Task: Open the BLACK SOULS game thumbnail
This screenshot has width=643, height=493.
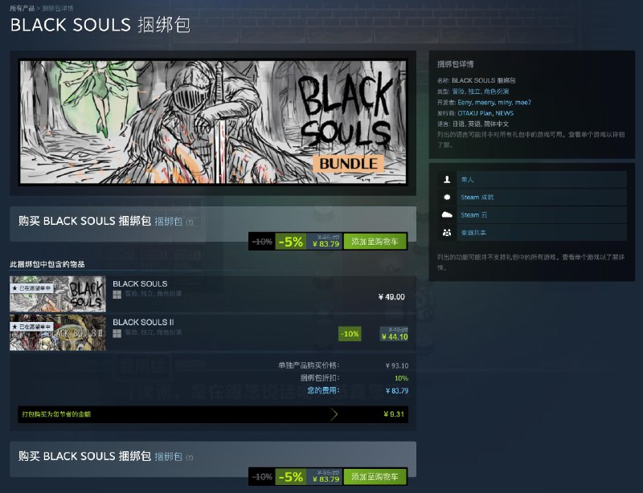Action: pyautogui.click(x=58, y=294)
